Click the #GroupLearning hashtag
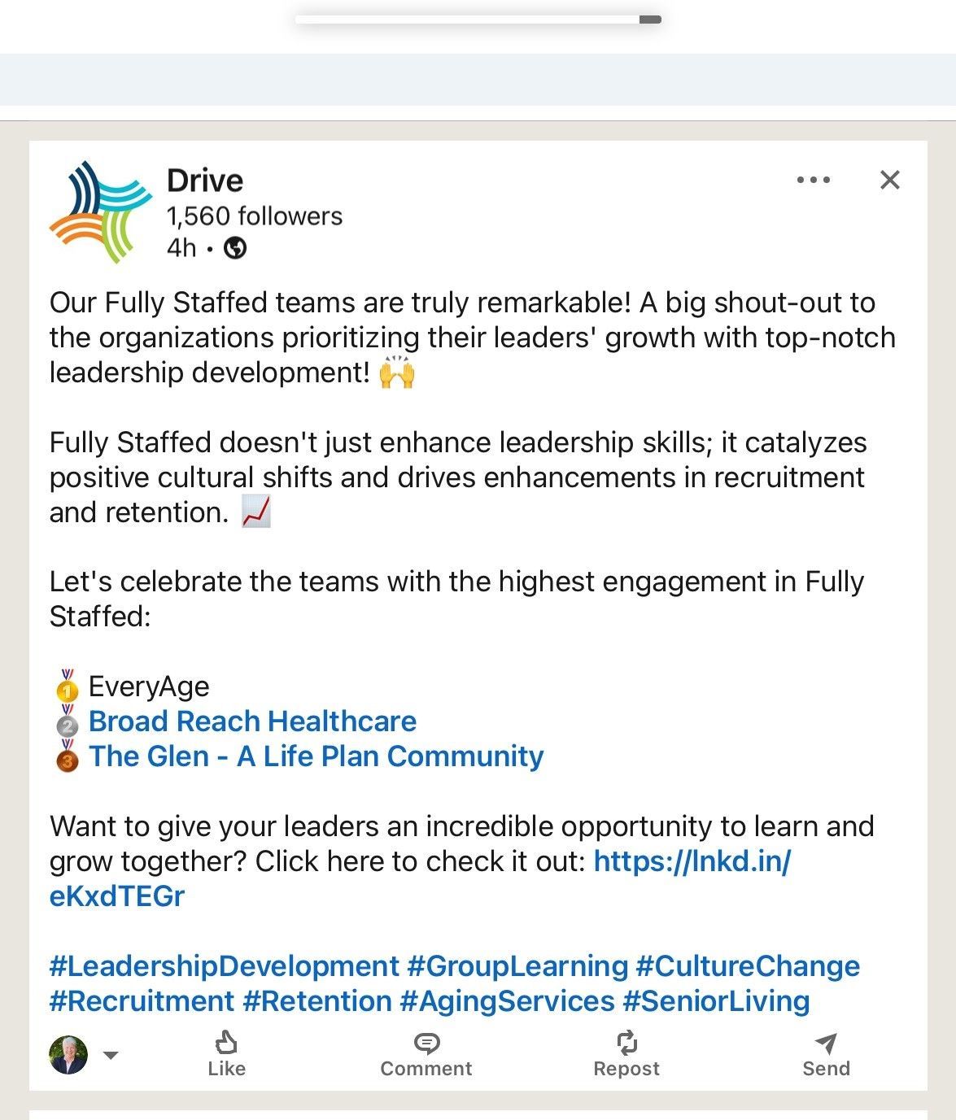This screenshot has width=956, height=1120. (517, 966)
